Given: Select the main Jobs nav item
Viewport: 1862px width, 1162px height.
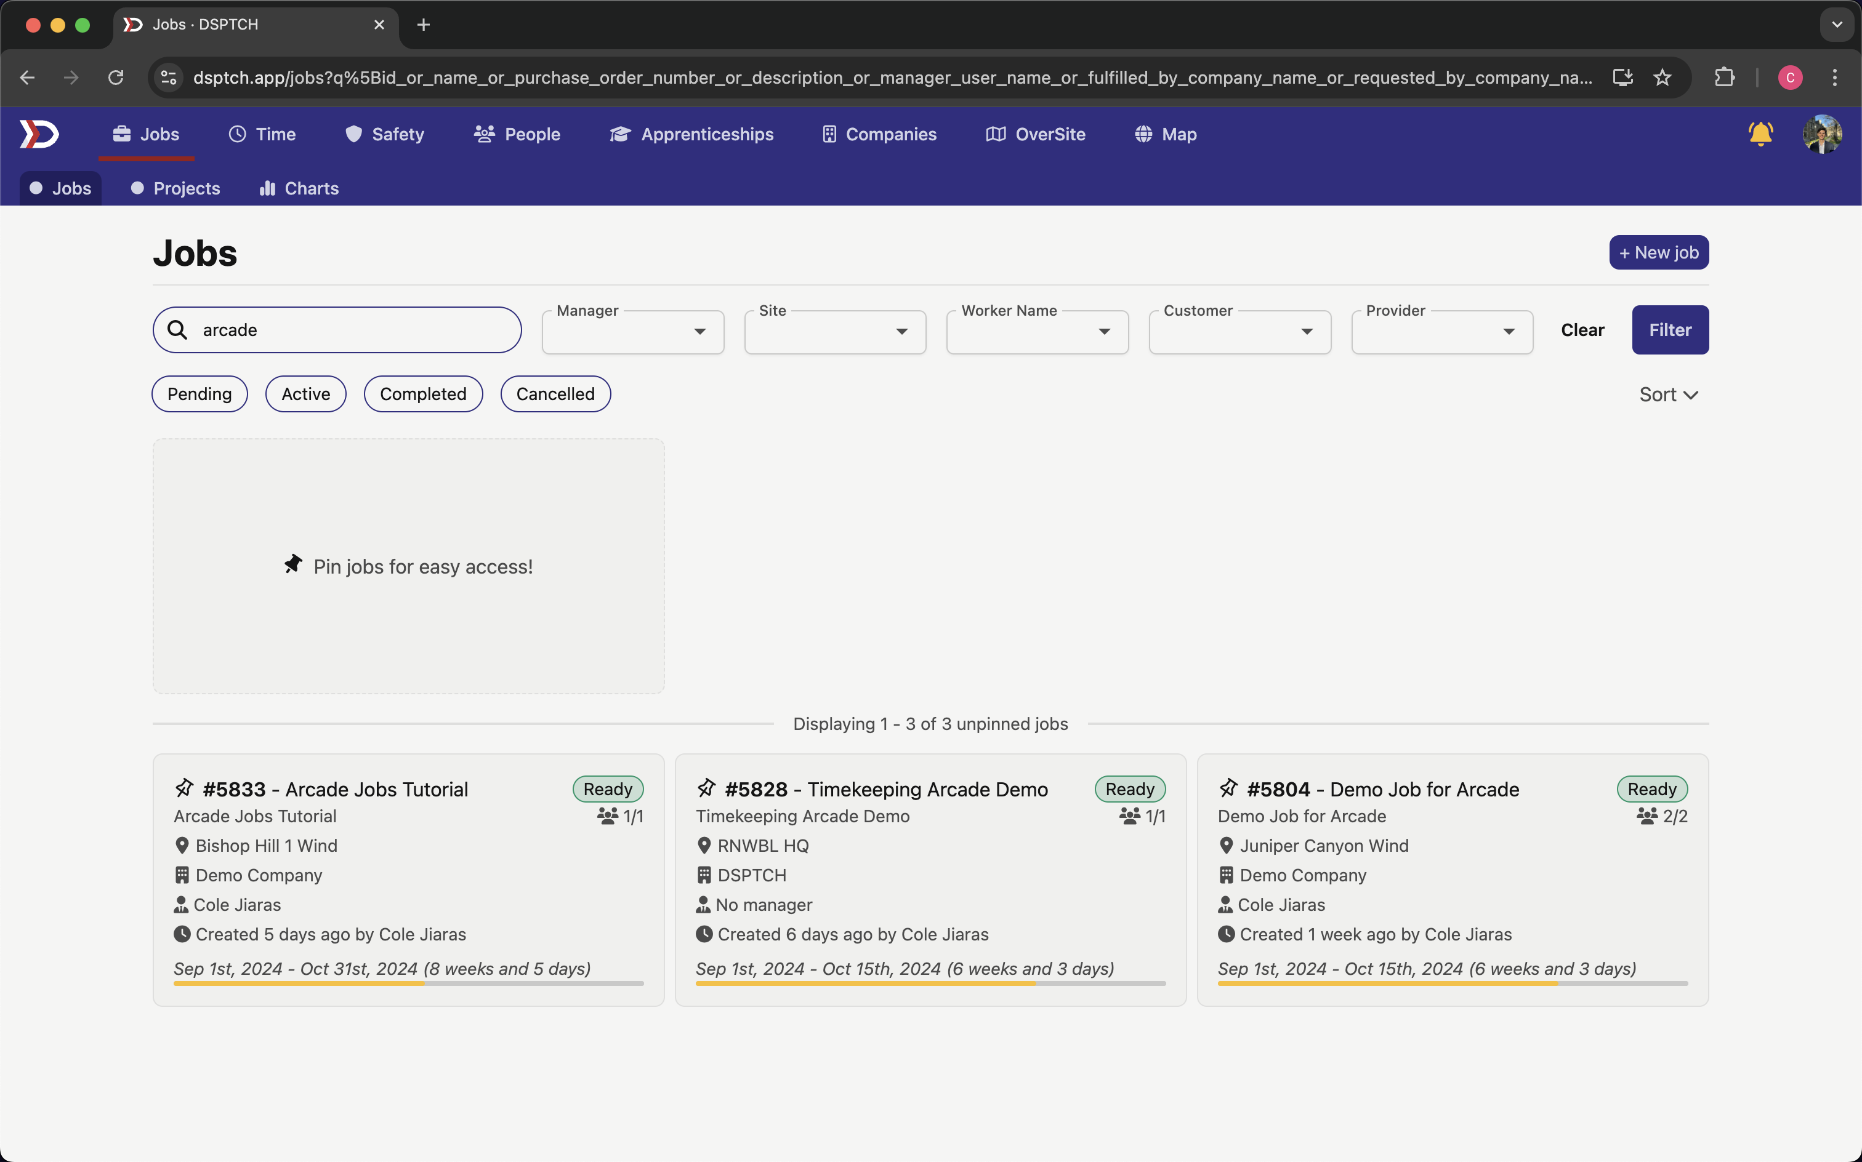Looking at the screenshot, I should [146, 135].
